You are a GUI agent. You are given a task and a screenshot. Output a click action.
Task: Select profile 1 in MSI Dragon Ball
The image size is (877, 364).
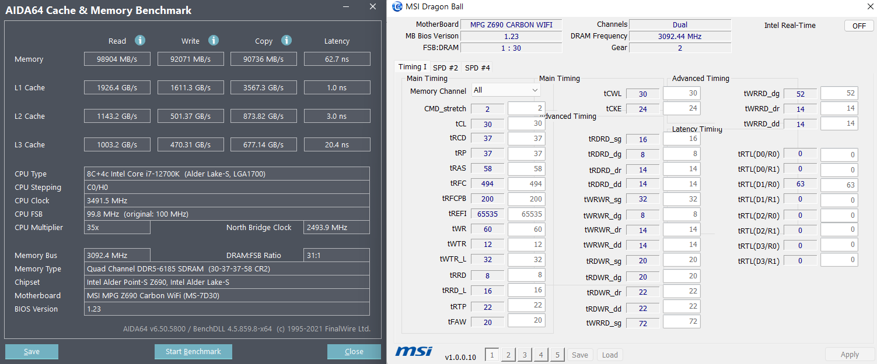pos(492,355)
